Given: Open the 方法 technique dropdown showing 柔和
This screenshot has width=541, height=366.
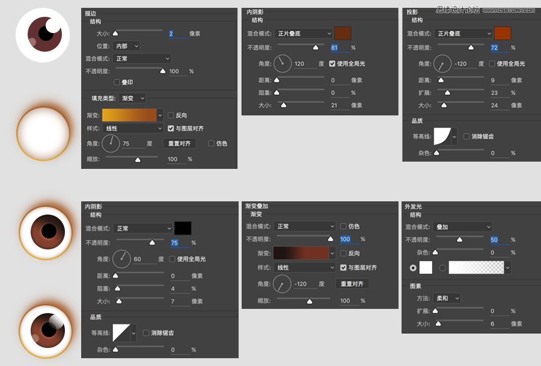Looking at the screenshot, I should click(x=447, y=298).
